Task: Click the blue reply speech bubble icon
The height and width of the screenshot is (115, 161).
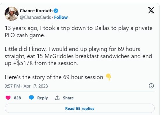Action: click(31, 98)
